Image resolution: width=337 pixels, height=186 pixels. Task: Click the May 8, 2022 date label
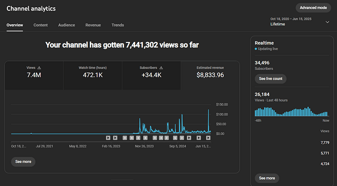(78, 146)
